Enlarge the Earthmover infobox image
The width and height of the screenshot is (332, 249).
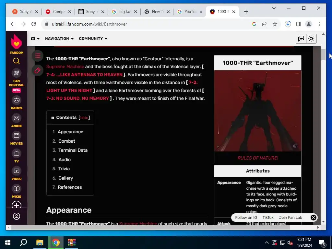(x=295, y=146)
